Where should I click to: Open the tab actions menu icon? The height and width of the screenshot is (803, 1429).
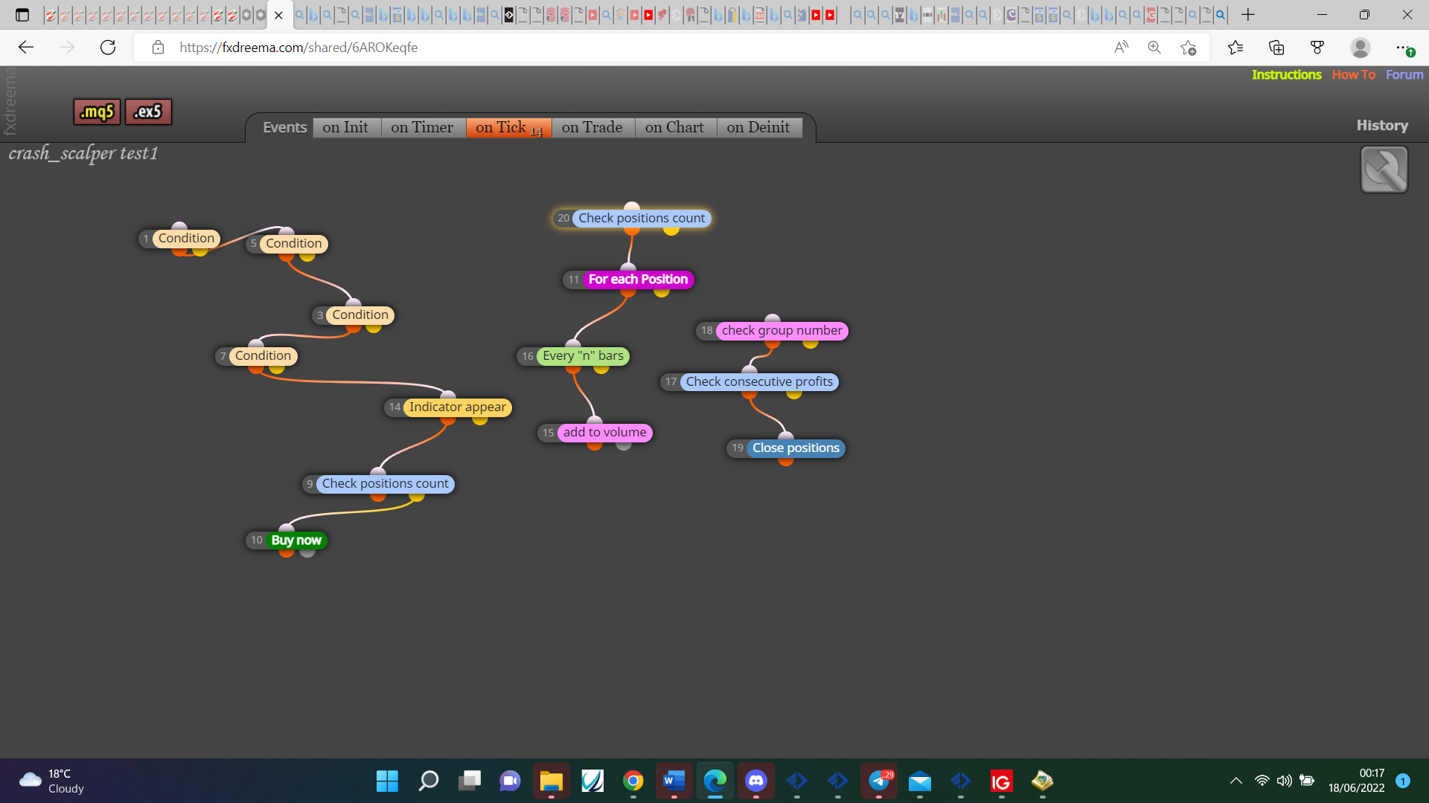coord(22,15)
